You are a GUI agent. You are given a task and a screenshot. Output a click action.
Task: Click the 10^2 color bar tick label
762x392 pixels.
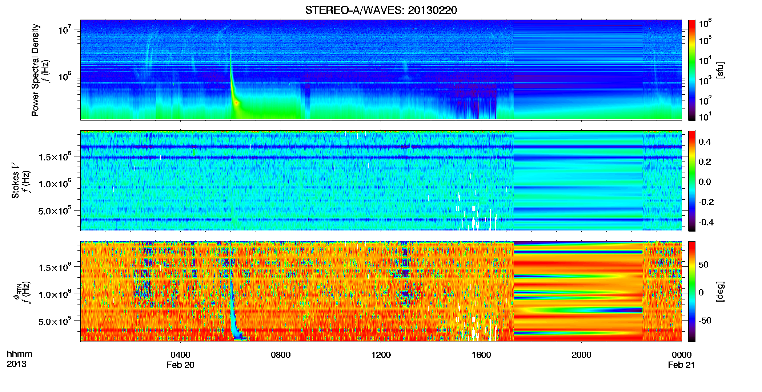point(705,100)
